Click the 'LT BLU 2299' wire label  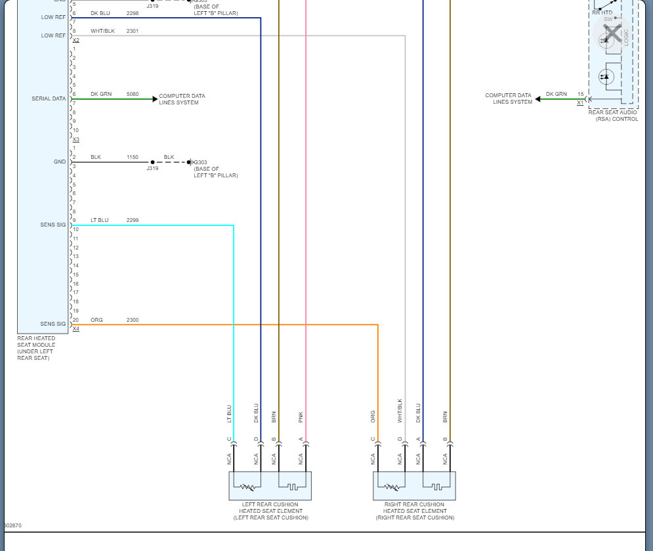point(115,220)
